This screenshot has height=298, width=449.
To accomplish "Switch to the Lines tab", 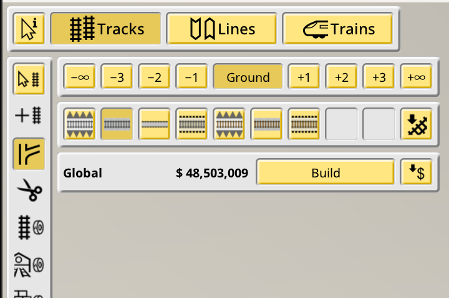I will coord(222,29).
